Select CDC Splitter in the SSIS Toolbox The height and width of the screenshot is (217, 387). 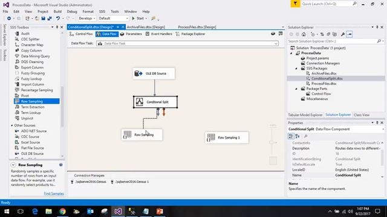tap(30, 39)
